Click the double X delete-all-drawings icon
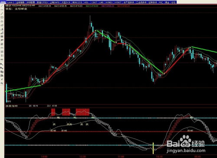The image size is (217, 158). pyautogui.click(x=2, y=83)
